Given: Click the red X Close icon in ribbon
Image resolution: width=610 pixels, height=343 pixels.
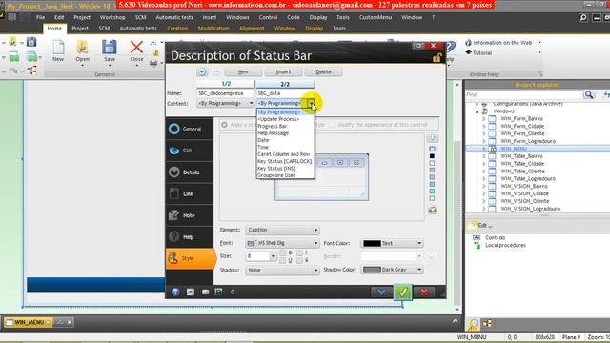Looking at the screenshot, I should [x=136, y=48].
